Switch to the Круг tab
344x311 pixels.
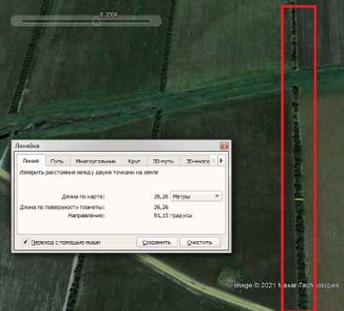134,161
